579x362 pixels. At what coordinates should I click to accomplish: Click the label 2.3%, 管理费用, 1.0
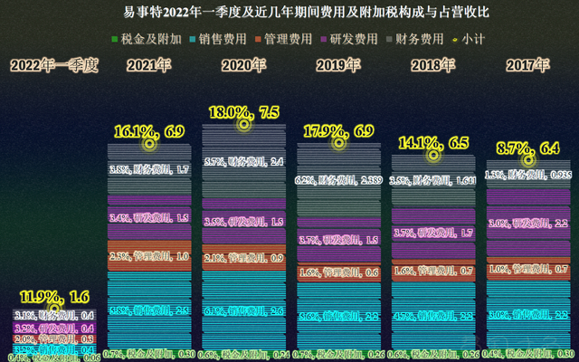coord(149,256)
